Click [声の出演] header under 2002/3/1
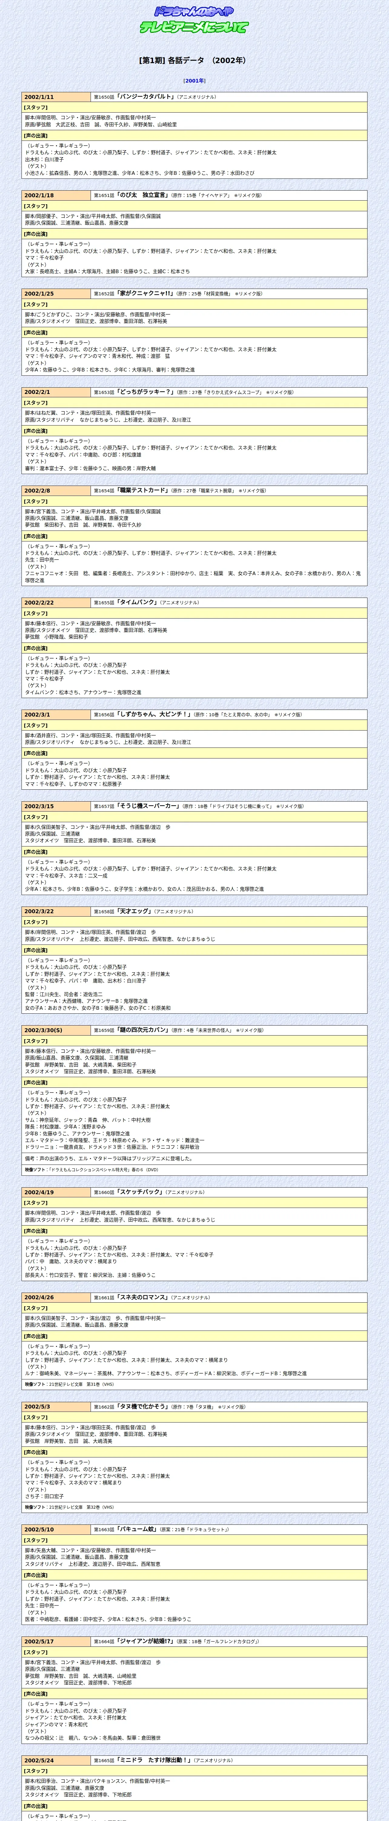The height and width of the screenshot is (1821, 389). point(194,753)
